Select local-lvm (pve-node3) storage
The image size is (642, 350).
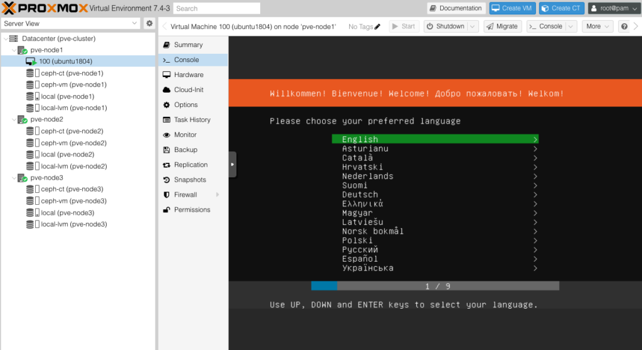(78, 225)
